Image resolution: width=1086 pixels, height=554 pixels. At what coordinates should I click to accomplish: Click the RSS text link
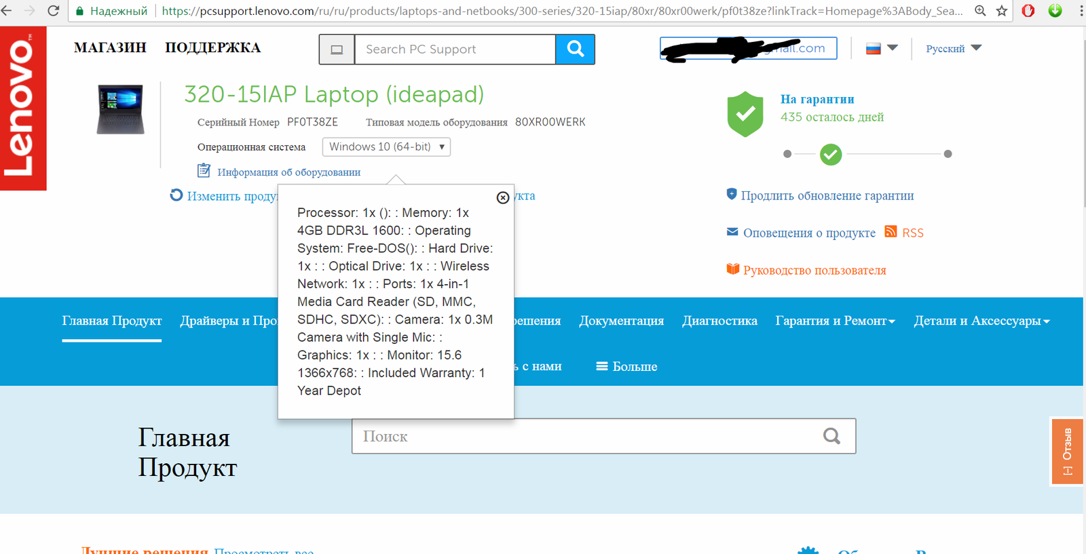point(912,233)
